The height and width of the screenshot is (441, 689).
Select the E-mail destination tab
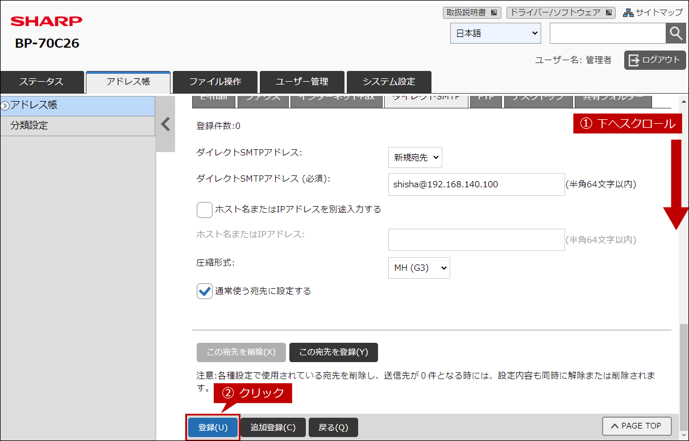tap(214, 100)
